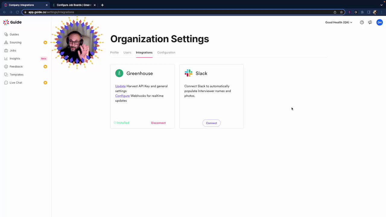Bookmark this page with the star icon
Screen dimensions: 386x217
341,12
